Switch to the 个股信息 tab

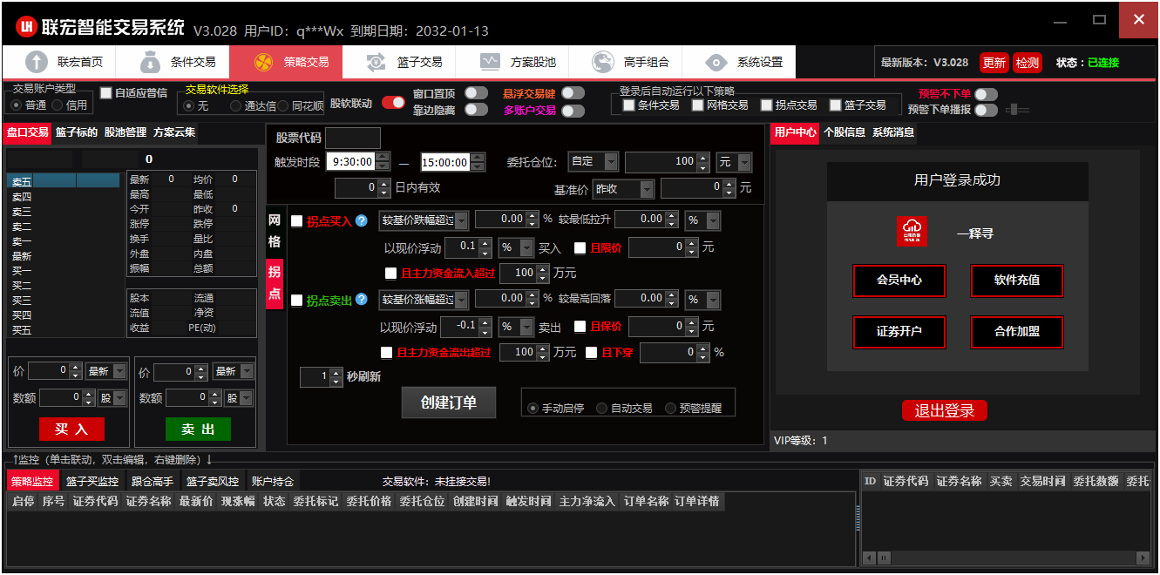844,133
